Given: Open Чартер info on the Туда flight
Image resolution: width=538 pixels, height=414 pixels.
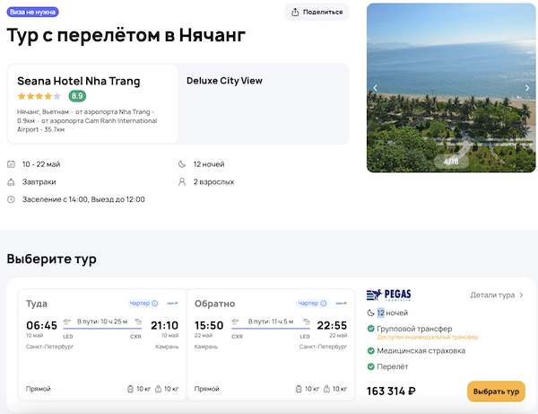Looking at the screenshot, I should click(143, 304).
